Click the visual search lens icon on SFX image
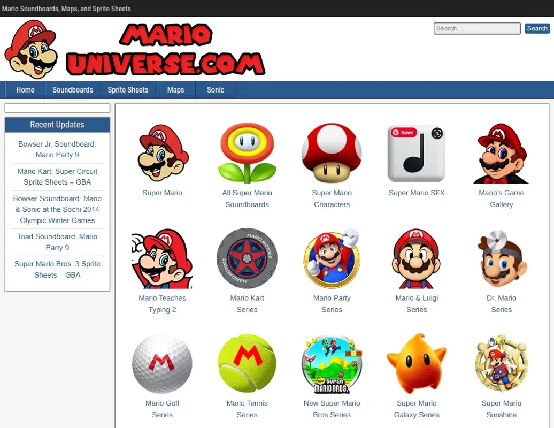Screen dimensions: 554x428 [x=437, y=133]
